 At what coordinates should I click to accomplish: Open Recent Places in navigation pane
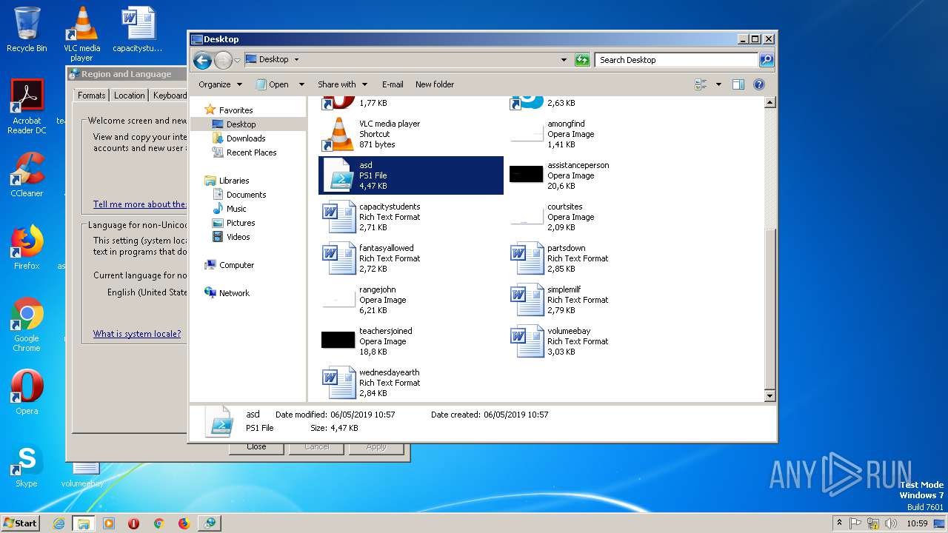click(x=251, y=152)
